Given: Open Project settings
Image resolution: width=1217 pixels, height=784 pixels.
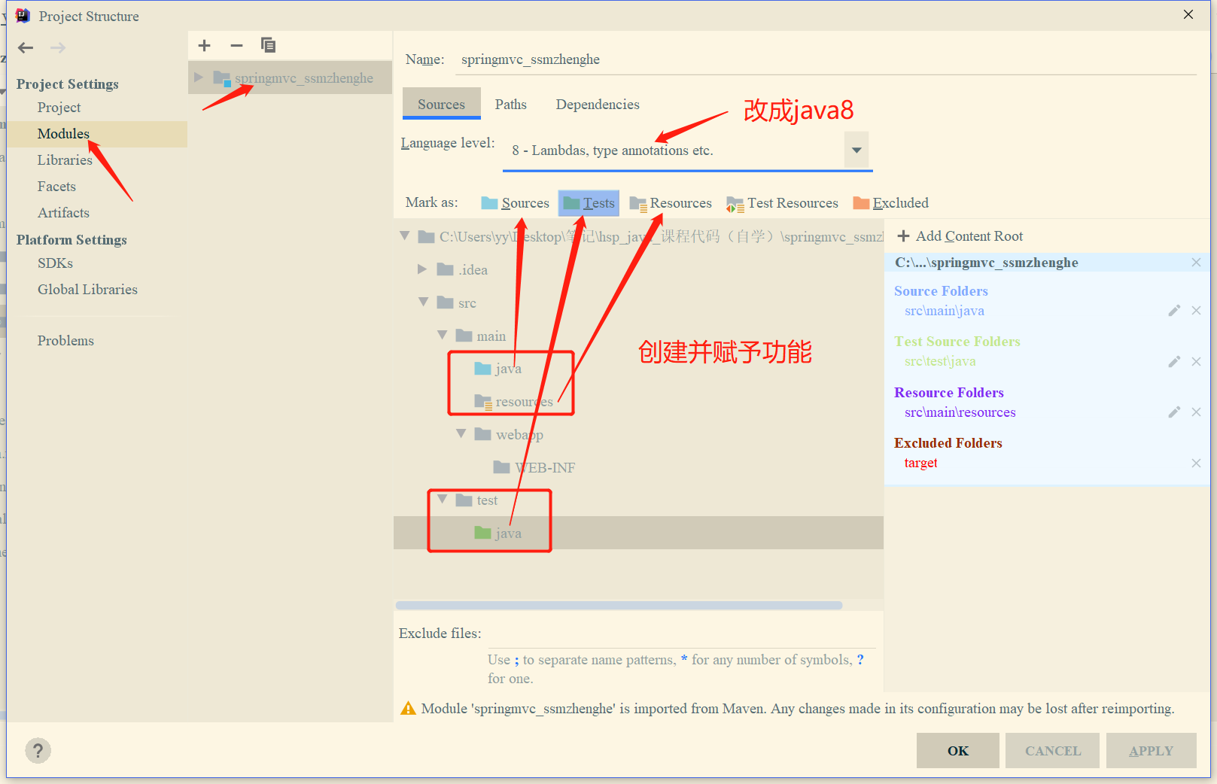Looking at the screenshot, I should pos(59,108).
